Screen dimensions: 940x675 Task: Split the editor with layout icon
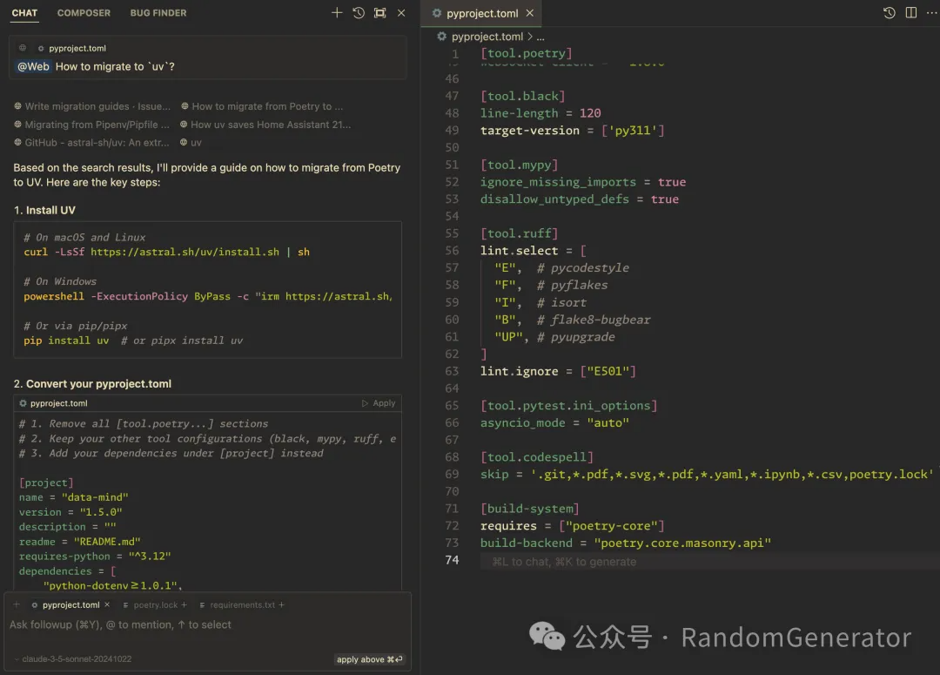(x=910, y=12)
